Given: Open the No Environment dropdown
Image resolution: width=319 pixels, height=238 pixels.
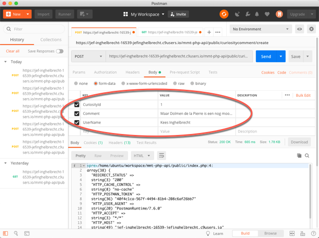Looking at the screenshot, I should 261,29.
